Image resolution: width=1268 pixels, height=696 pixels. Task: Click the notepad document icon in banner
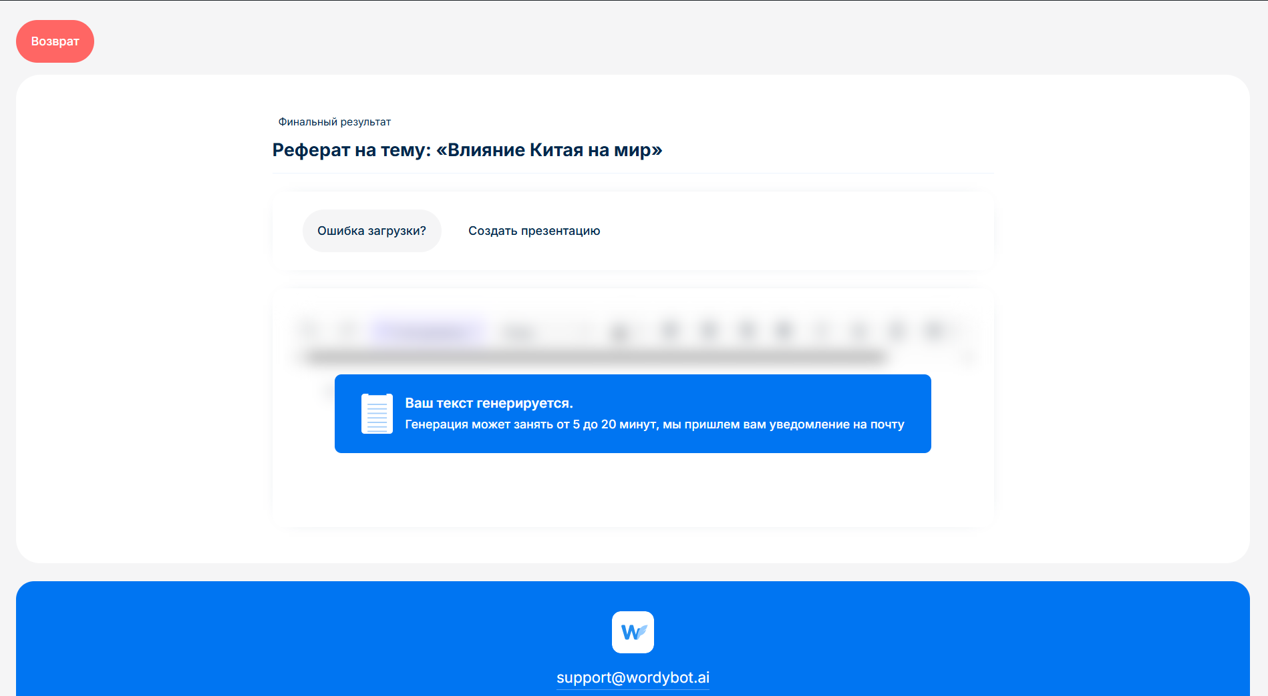point(377,414)
